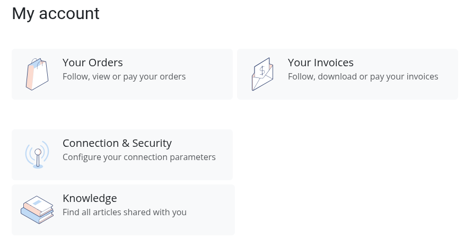Click empty right side of Your Orders card
473x247 pixels.
click(208, 74)
